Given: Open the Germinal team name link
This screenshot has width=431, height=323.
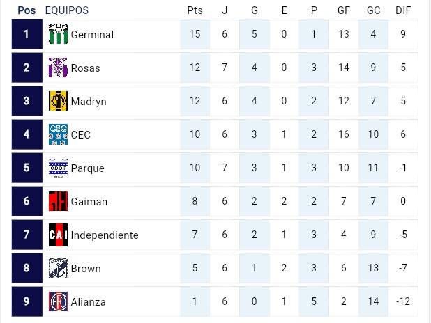Looking at the screenshot, I should tap(92, 35).
